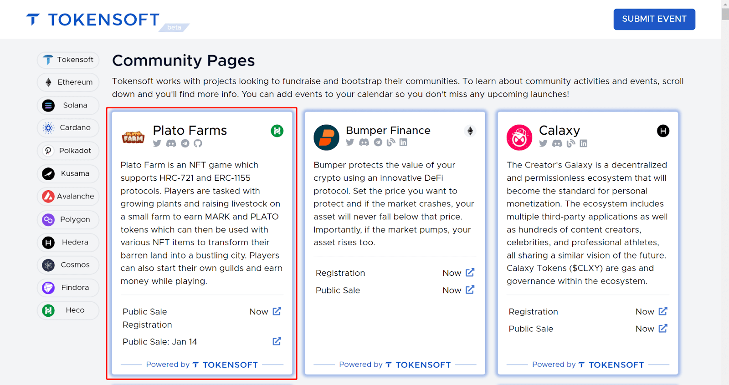Click 'Registration' label on Calaxy card
This screenshot has height=385, width=729.
533,312
